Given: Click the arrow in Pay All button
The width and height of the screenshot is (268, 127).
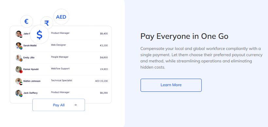Looking at the screenshot, I should click(75, 105).
